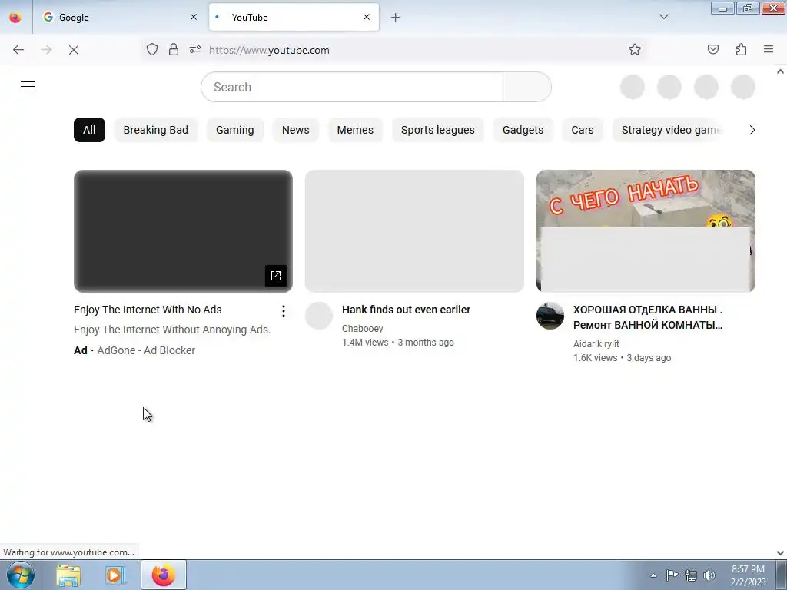Filter by the Gaming chip
The height and width of the screenshot is (590, 787).
(x=235, y=130)
